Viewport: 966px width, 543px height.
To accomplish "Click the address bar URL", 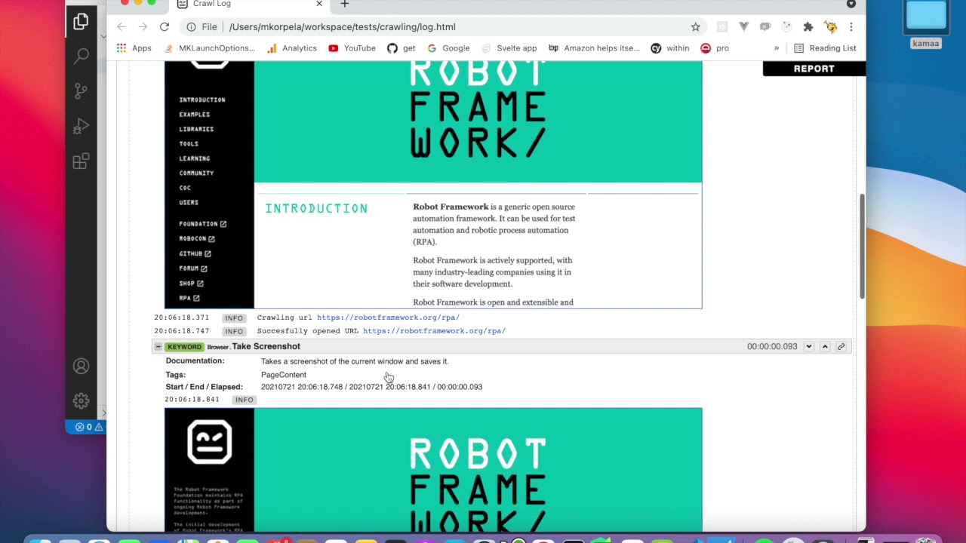I will tap(342, 26).
